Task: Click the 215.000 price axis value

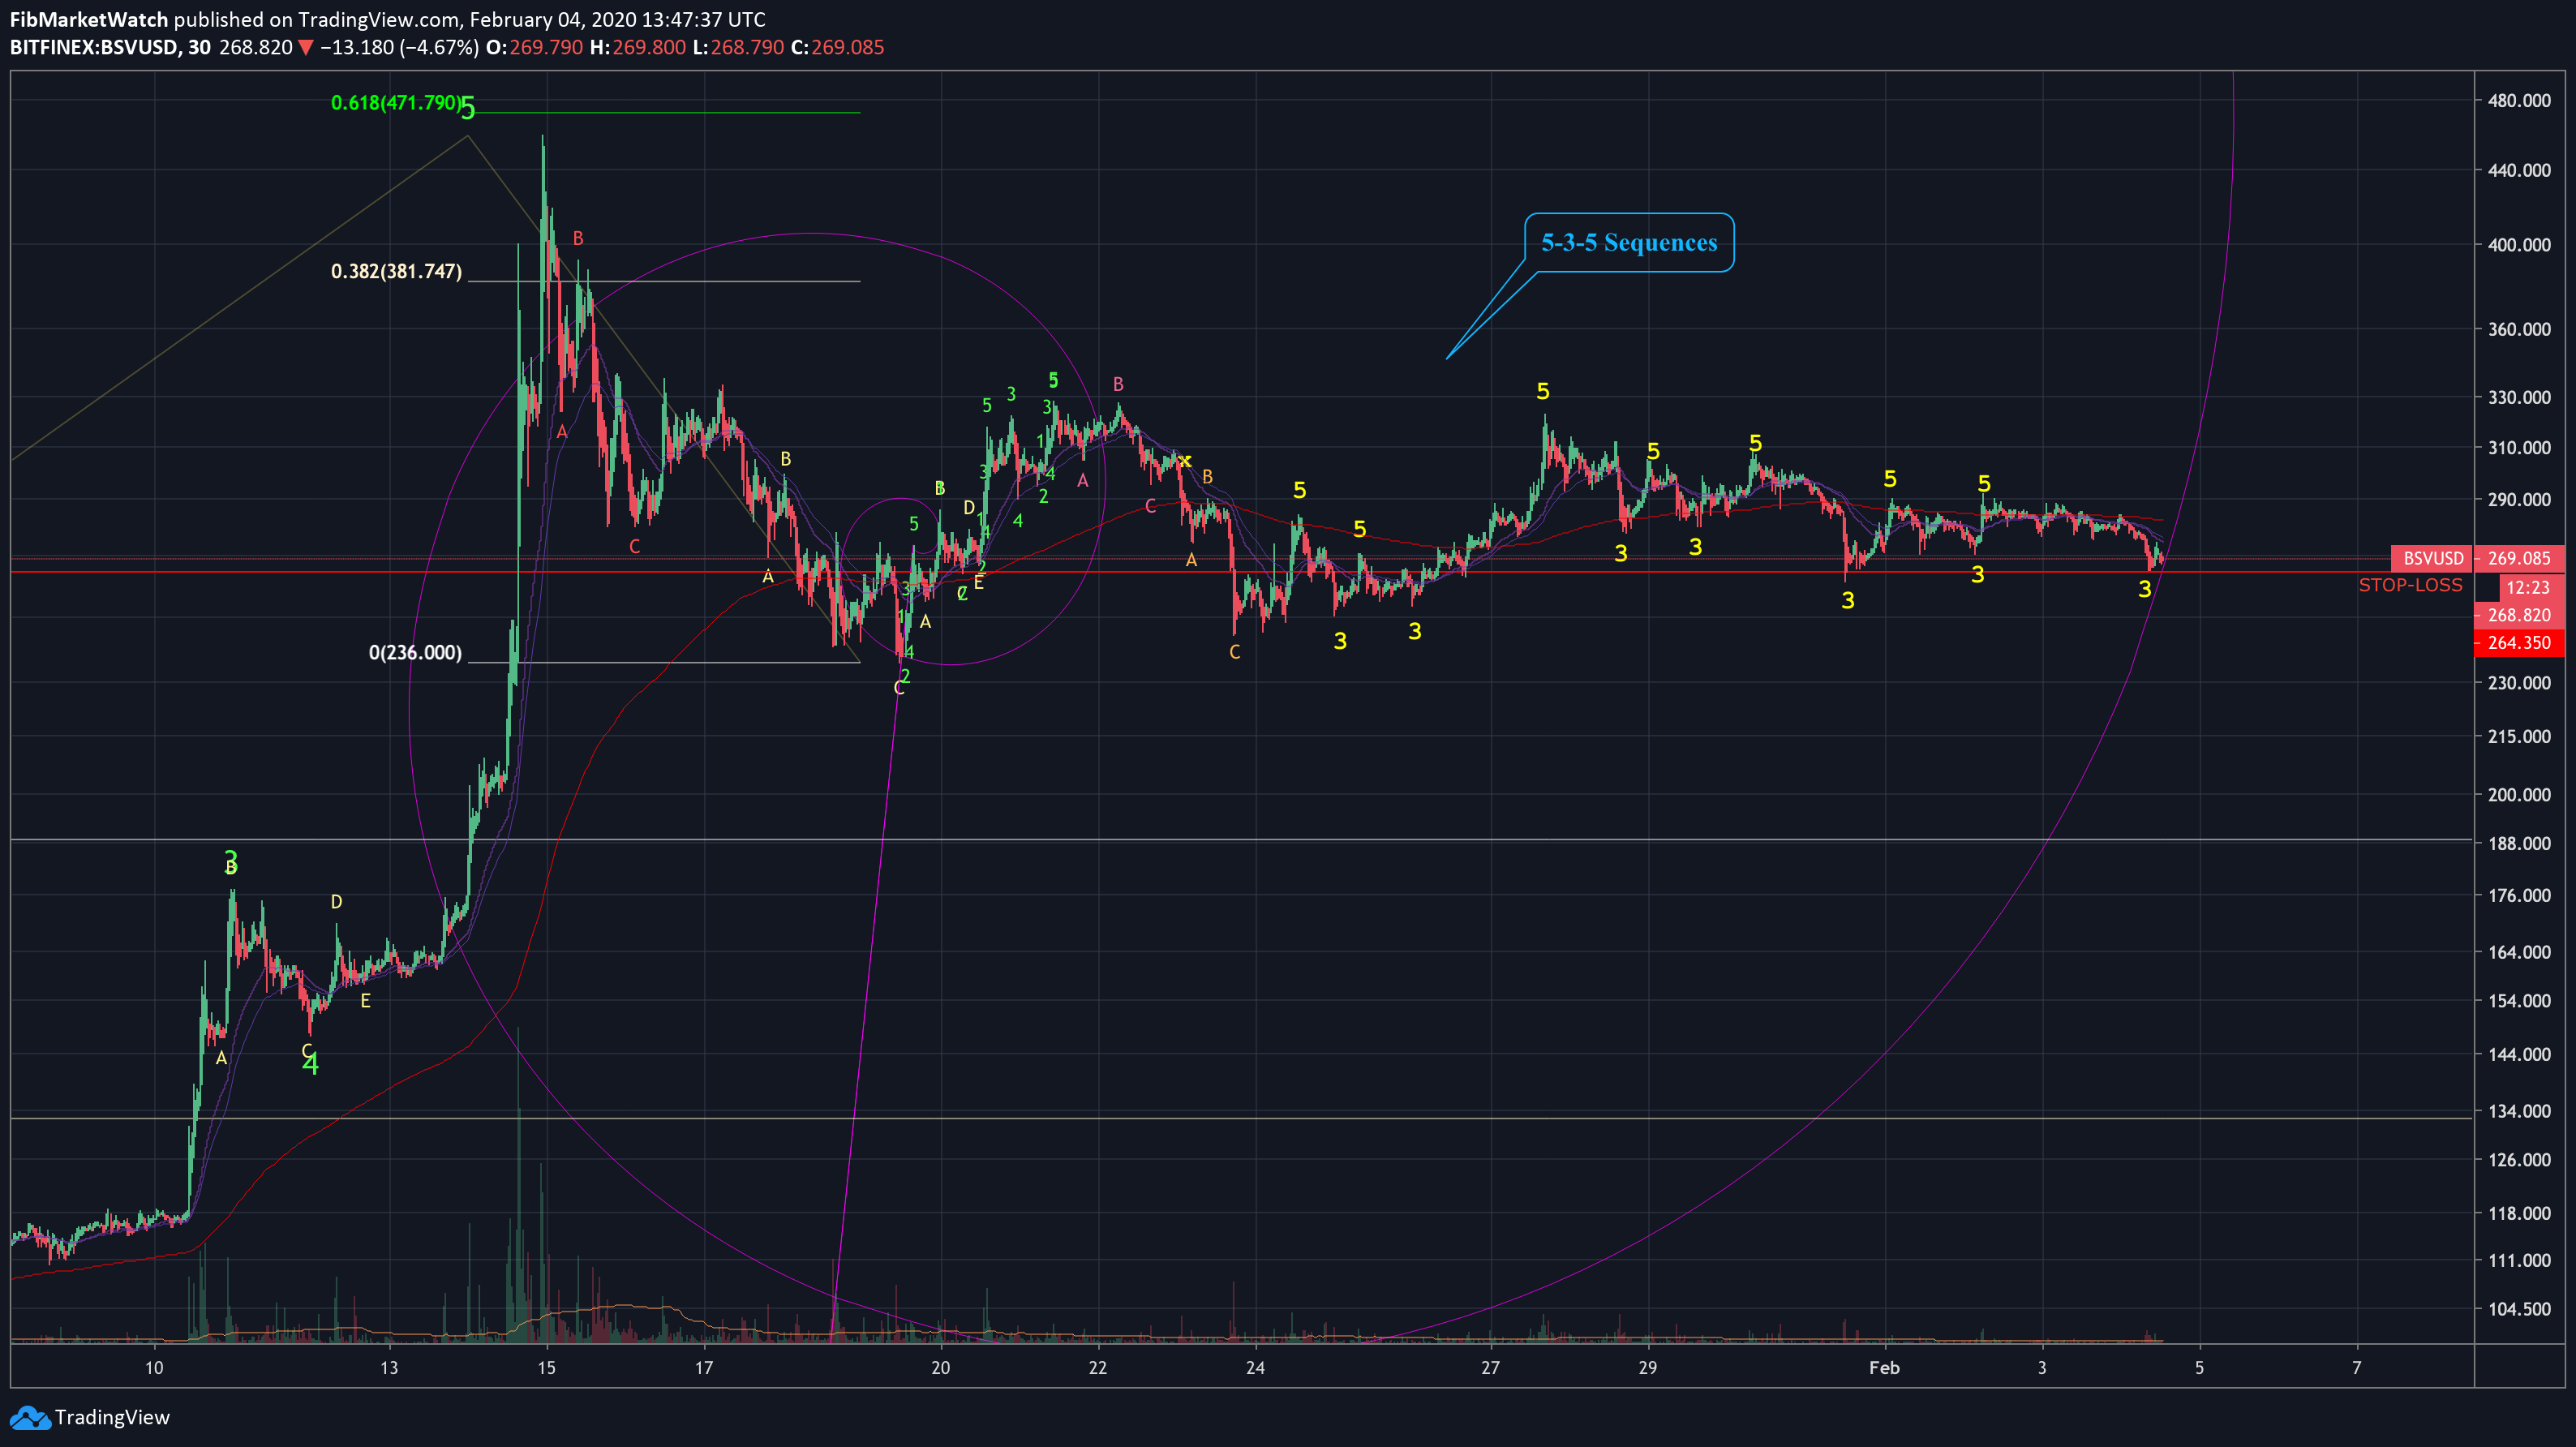Action: coord(2519,736)
